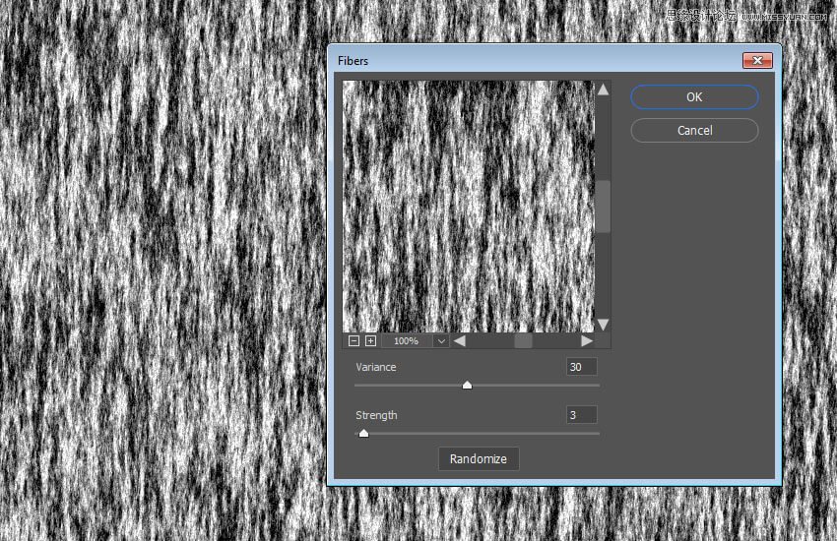Screen dimensions: 837x541
Task: Click the Strength slider handle
Action: [363, 433]
